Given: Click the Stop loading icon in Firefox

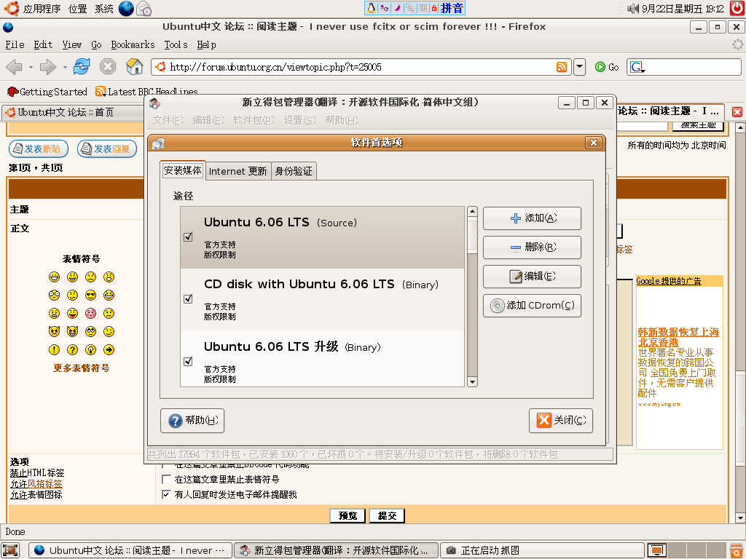Looking at the screenshot, I should pyautogui.click(x=108, y=66).
